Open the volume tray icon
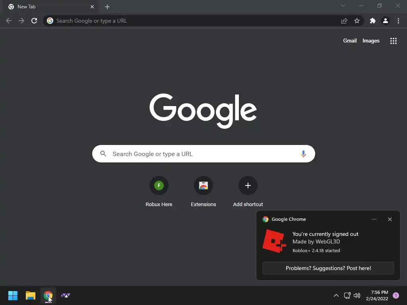This screenshot has height=305, width=407. (x=357, y=295)
